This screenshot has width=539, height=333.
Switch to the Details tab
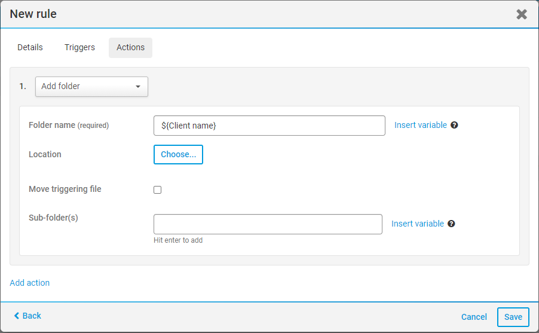(30, 47)
